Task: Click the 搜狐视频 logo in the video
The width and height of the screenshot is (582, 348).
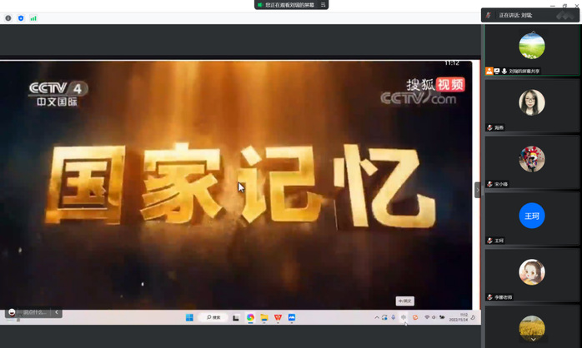Action: 434,84
